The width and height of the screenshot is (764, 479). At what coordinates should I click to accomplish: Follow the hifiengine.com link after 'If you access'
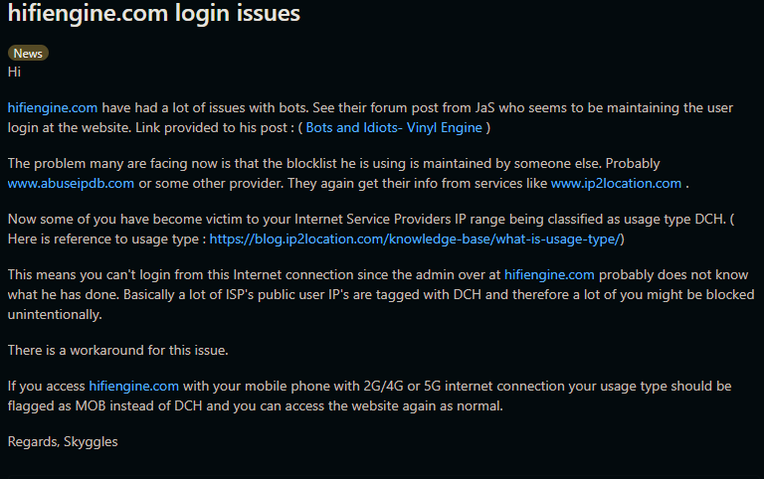[x=133, y=386]
